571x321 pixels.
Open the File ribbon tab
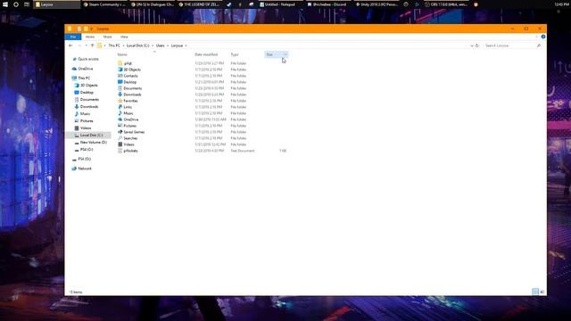pyautogui.click(x=73, y=37)
